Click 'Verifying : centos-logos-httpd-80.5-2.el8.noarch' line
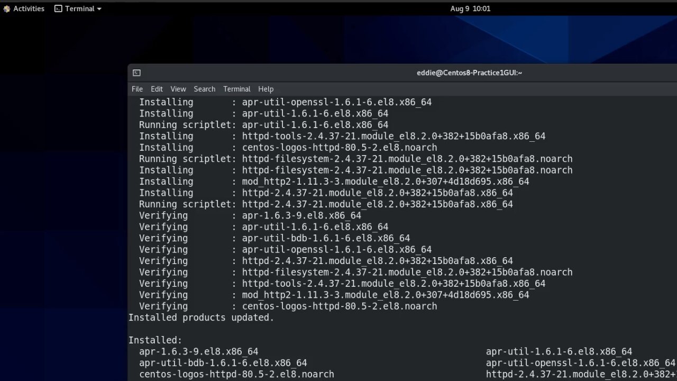 [x=288, y=306]
